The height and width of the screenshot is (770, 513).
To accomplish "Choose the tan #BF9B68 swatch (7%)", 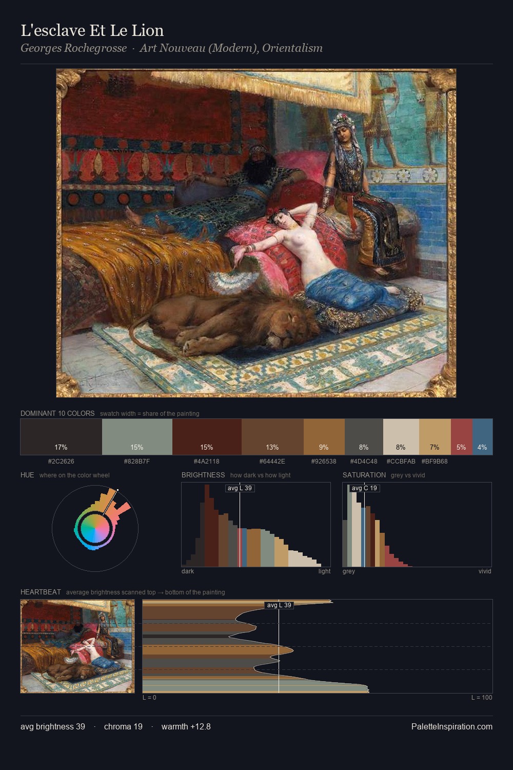I will pos(435,437).
